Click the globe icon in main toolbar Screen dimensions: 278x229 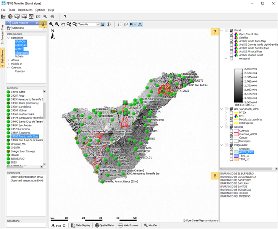coord(10,17)
